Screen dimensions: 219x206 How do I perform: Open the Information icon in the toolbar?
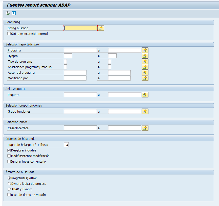pyautogui.click(x=14, y=13)
